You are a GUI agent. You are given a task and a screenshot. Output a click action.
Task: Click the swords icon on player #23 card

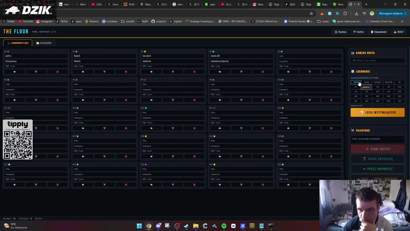(173, 184)
